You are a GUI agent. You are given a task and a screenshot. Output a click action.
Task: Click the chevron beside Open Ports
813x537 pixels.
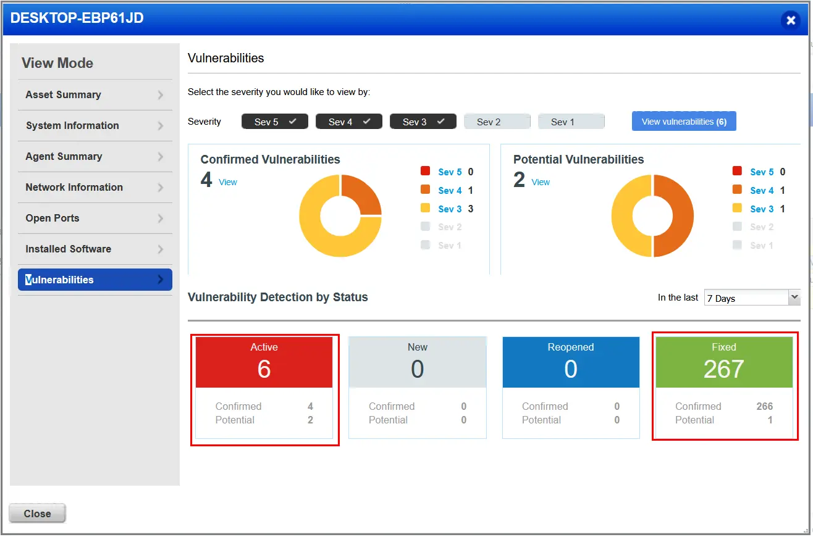pos(161,219)
